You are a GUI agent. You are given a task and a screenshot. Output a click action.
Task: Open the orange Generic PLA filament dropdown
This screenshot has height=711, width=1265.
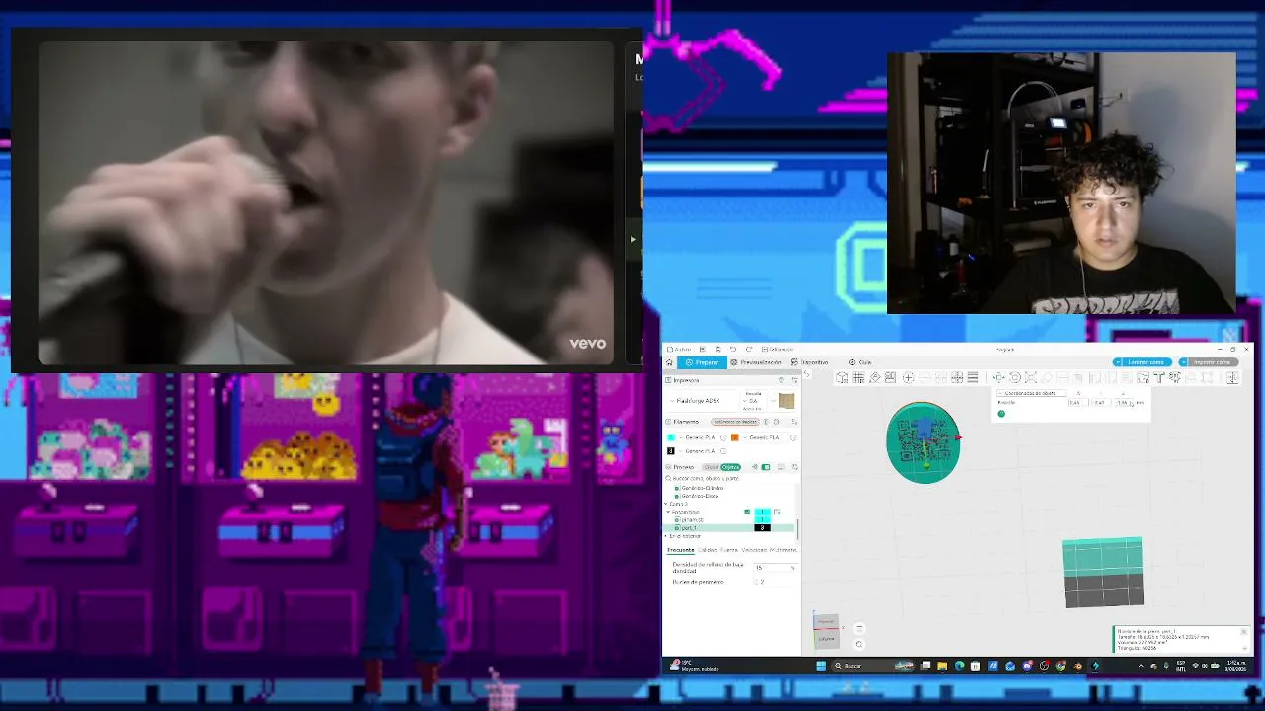coord(766,437)
